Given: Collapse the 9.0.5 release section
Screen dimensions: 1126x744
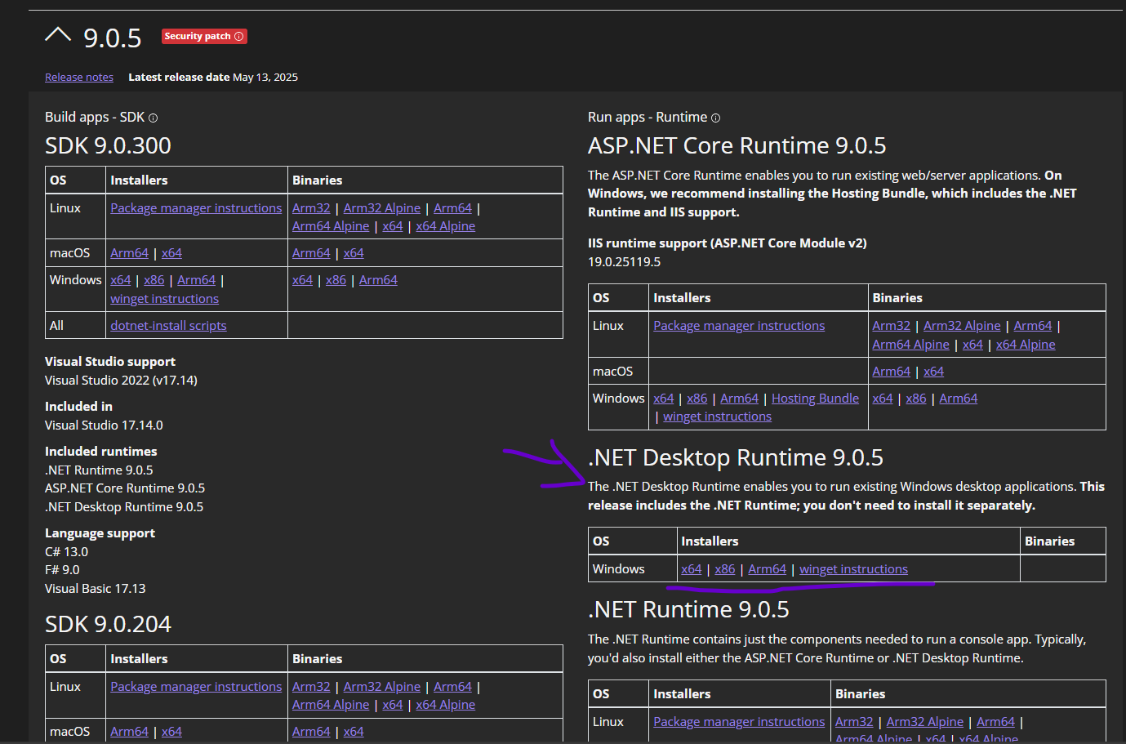Looking at the screenshot, I should (x=57, y=34).
